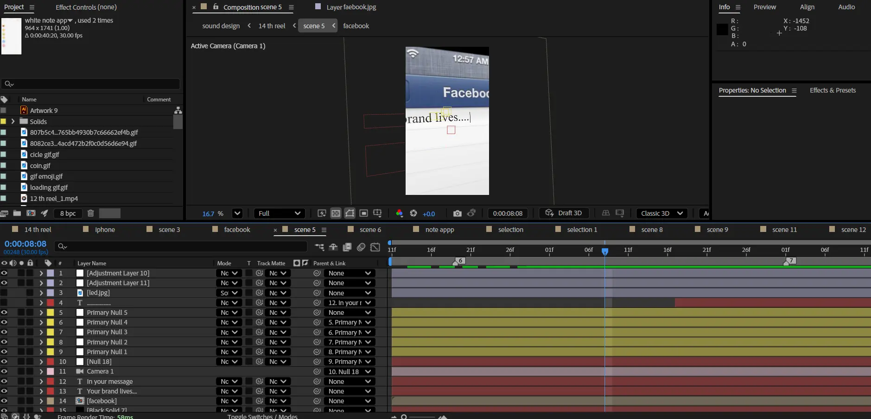This screenshot has width=871, height=419.
Task: Show the led.jpg layer with eye toggle
Action: 4,293
